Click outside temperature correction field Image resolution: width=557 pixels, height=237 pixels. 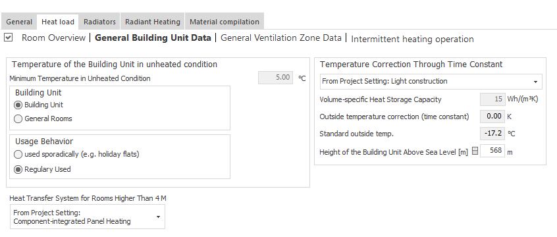[492, 116]
